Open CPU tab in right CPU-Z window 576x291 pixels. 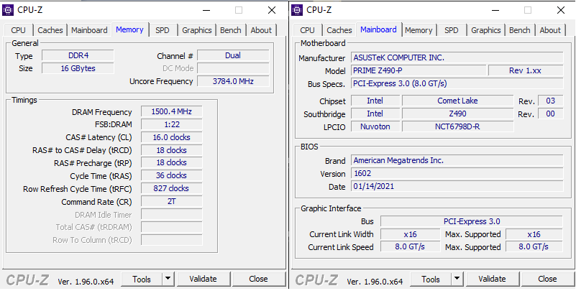(x=308, y=30)
